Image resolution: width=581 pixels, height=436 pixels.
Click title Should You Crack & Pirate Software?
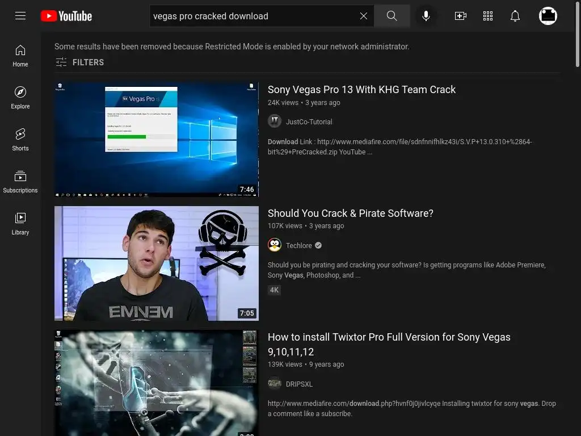(x=351, y=213)
